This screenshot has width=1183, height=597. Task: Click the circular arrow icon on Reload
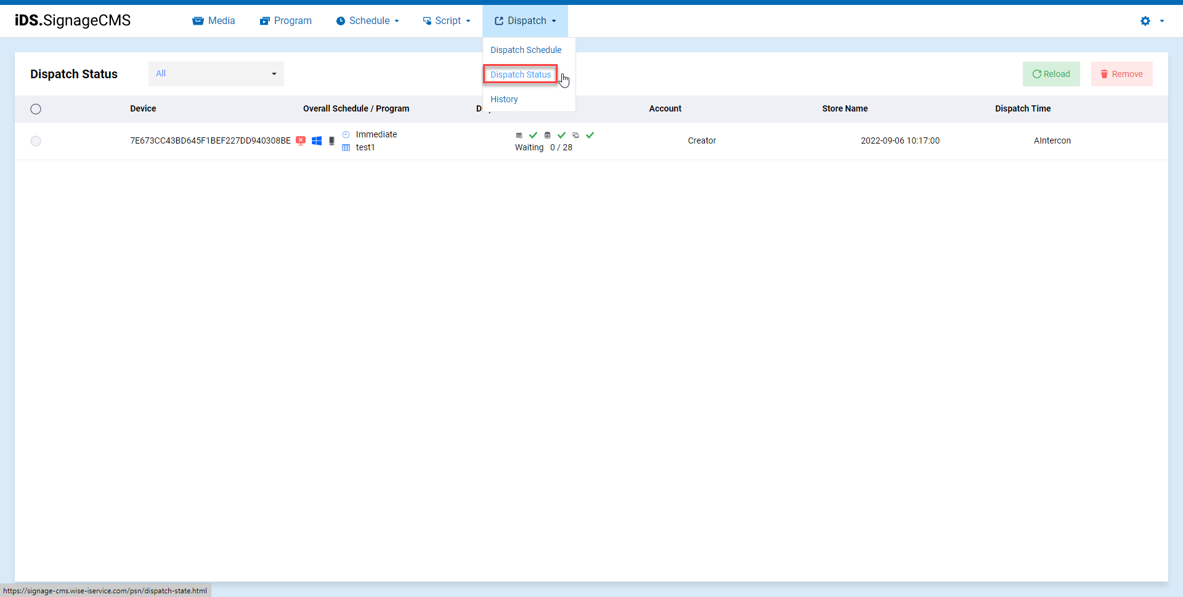pyautogui.click(x=1037, y=74)
